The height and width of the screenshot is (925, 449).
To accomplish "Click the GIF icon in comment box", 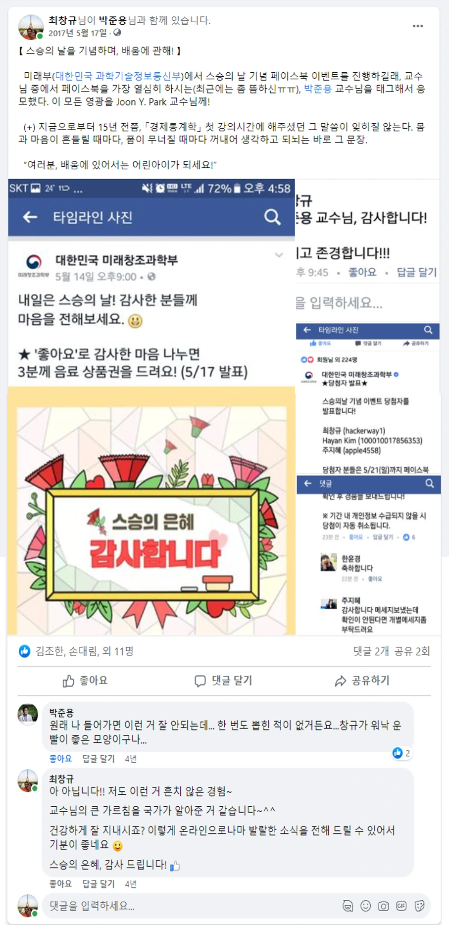I will click(401, 906).
